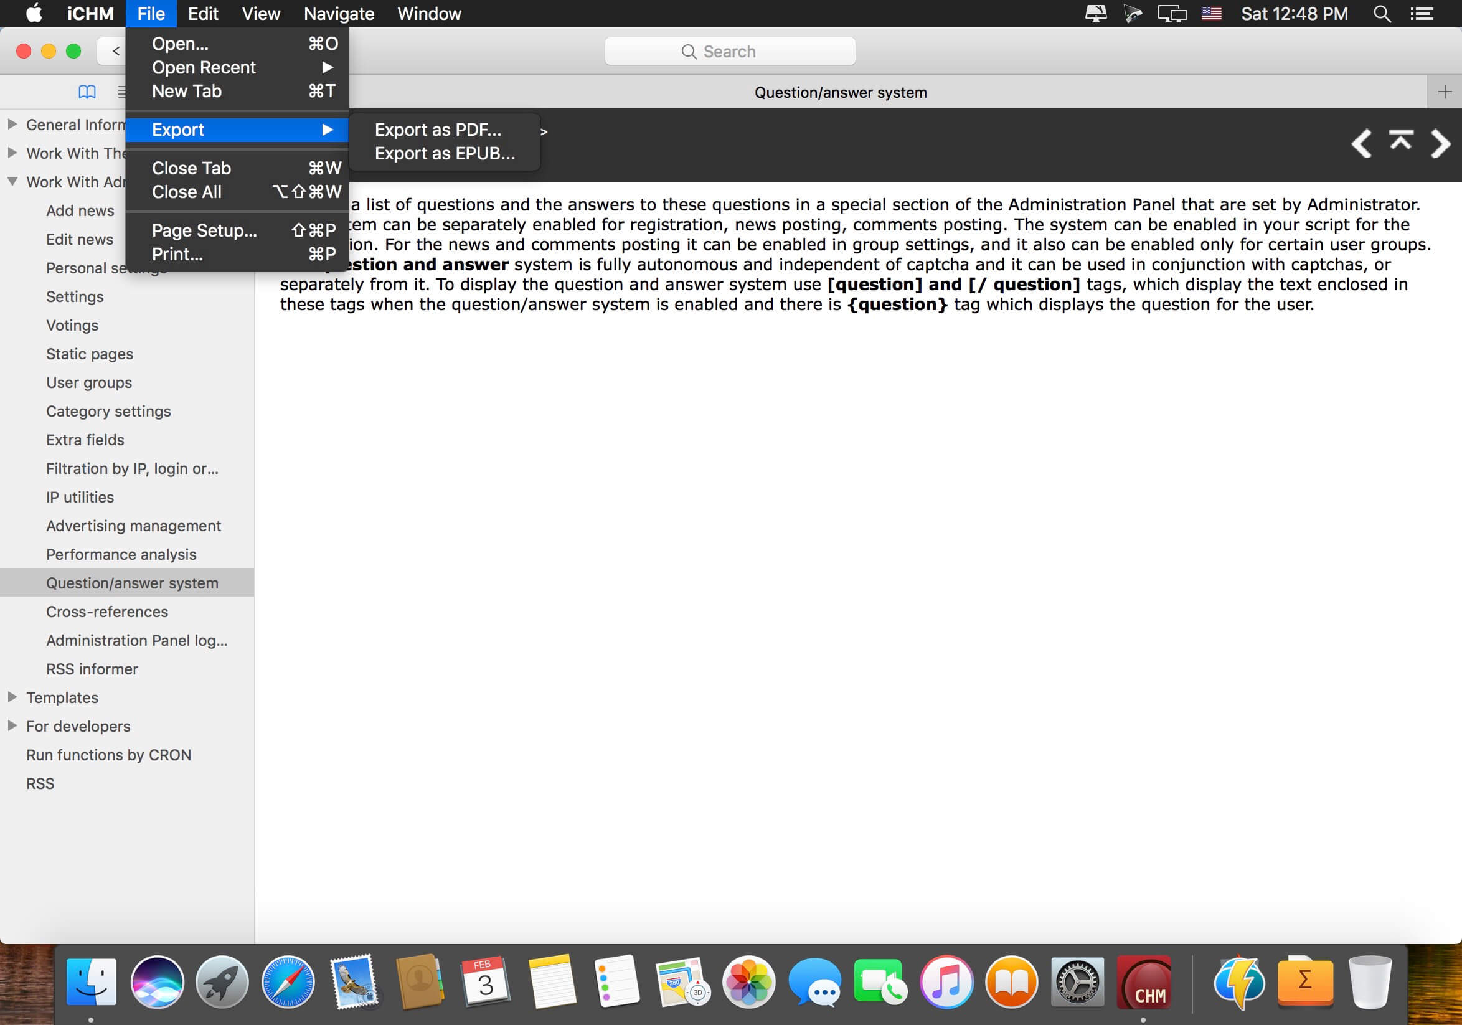Image resolution: width=1462 pixels, height=1025 pixels.
Task: Click the System Preferences gear icon
Action: 1077,981
